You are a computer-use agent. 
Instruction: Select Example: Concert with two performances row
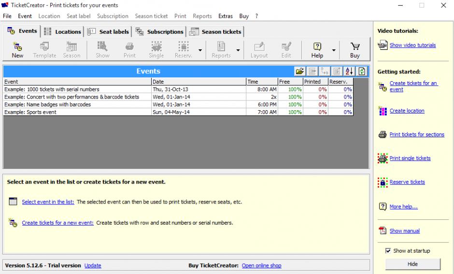(178, 97)
